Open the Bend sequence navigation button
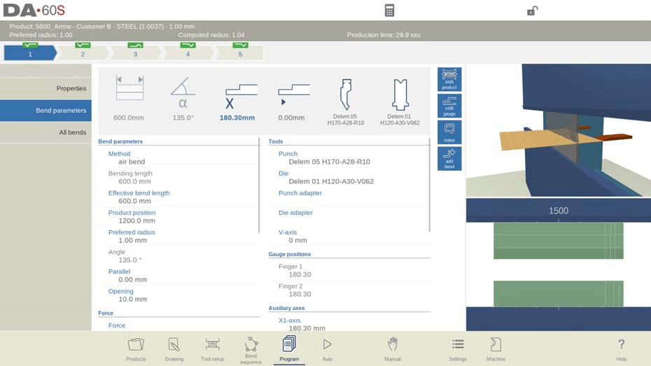 pyautogui.click(x=251, y=350)
